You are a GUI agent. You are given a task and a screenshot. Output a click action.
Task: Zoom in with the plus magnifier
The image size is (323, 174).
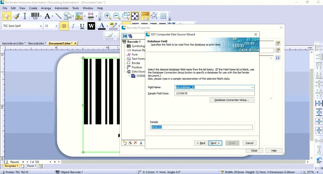(x=107, y=16)
